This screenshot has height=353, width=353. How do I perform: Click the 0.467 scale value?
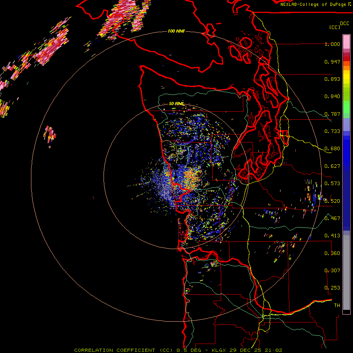(332, 218)
